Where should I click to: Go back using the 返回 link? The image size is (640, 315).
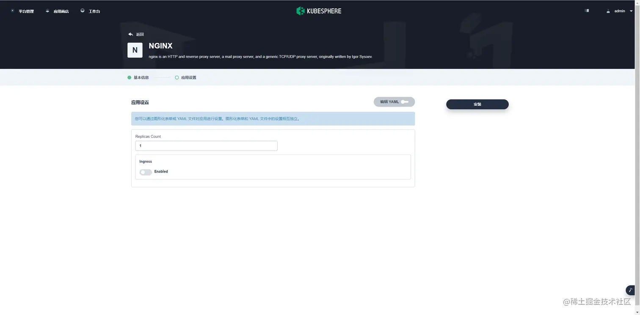(136, 34)
